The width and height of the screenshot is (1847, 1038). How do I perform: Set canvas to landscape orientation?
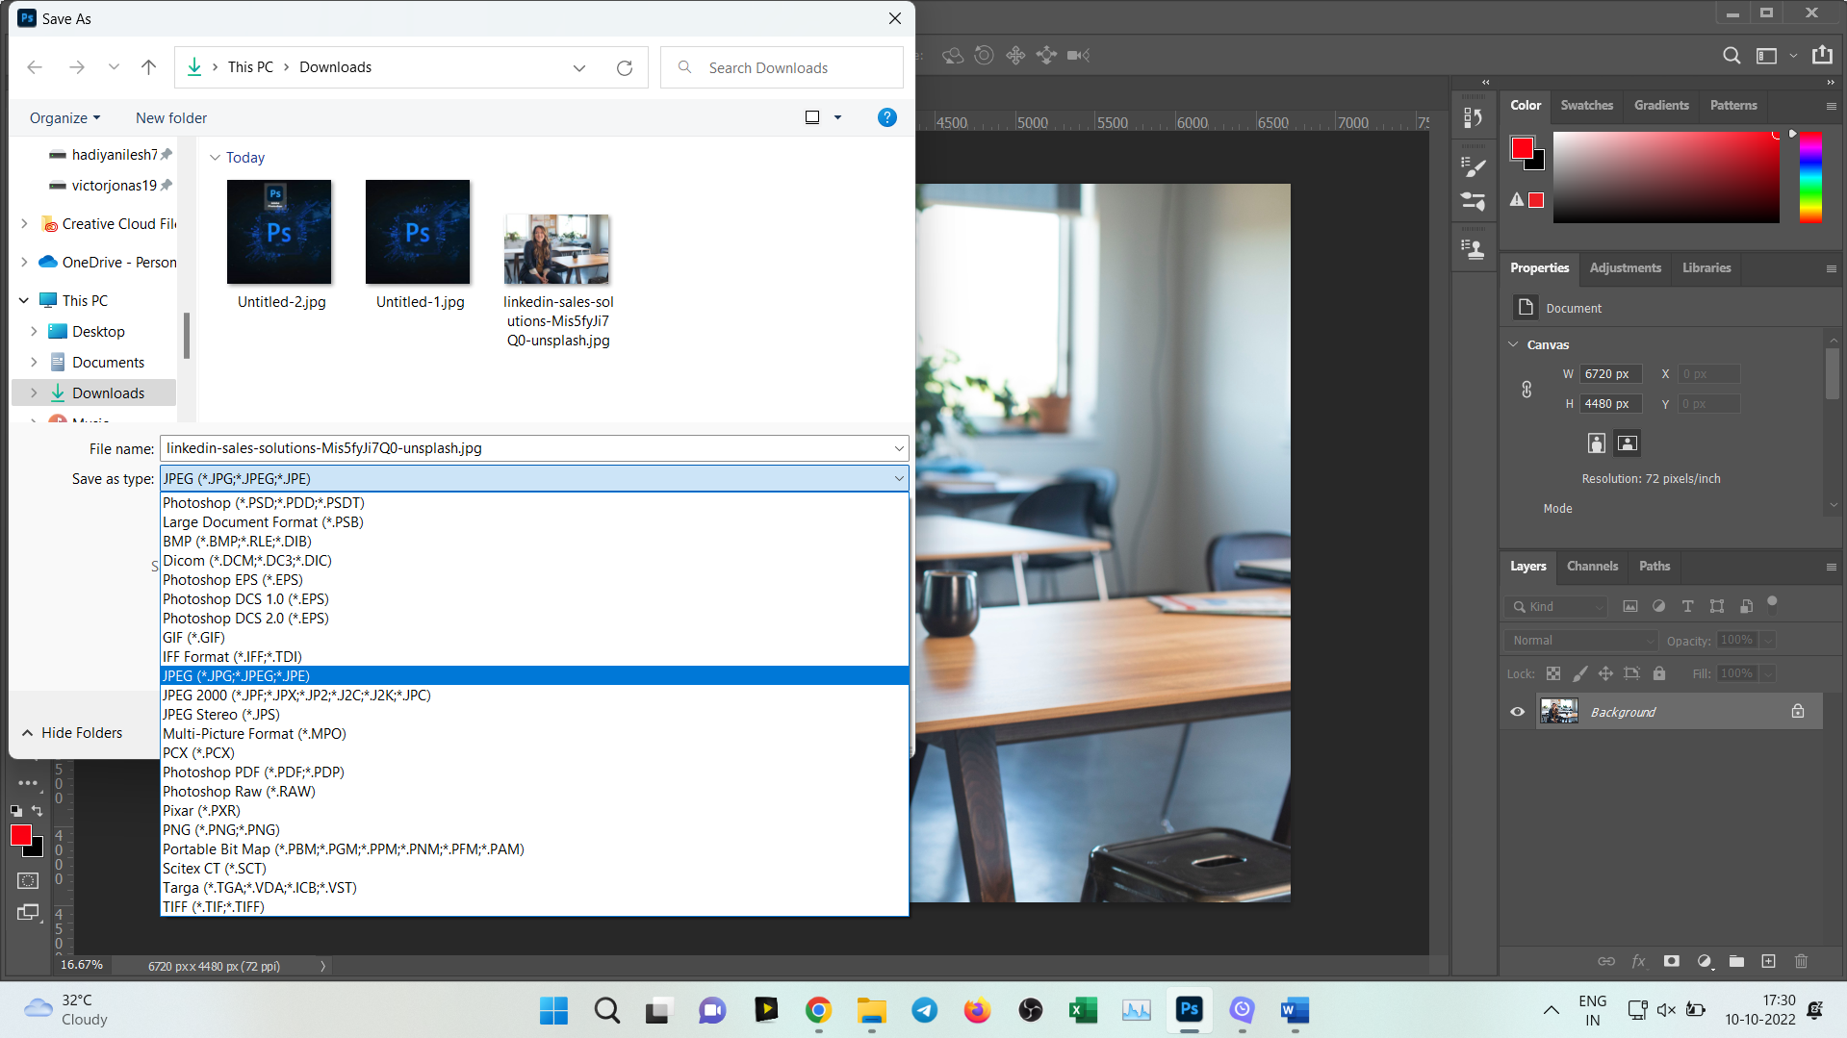[x=1628, y=443]
